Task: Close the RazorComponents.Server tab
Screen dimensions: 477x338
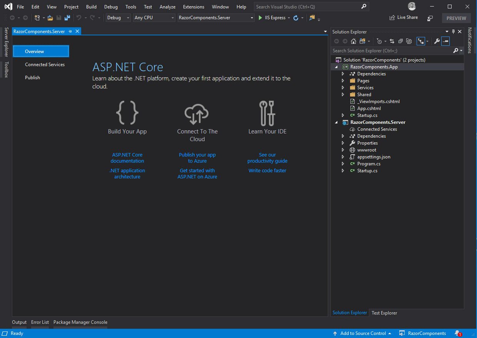Action: coord(77,32)
